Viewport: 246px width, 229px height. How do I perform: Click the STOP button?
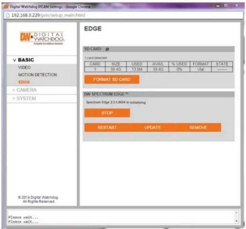tap(107, 113)
